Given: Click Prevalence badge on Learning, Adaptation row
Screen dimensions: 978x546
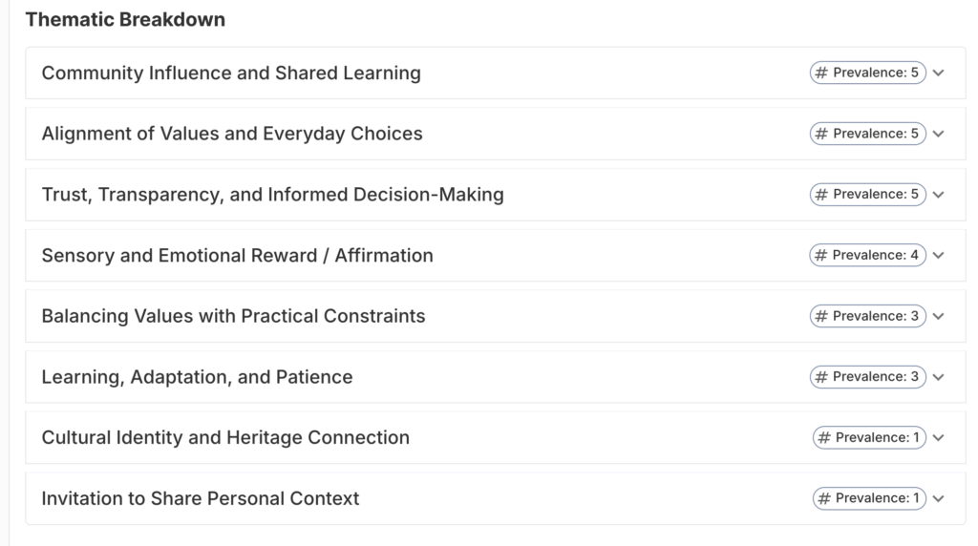Looking at the screenshot, I should [x=868, y=377].
